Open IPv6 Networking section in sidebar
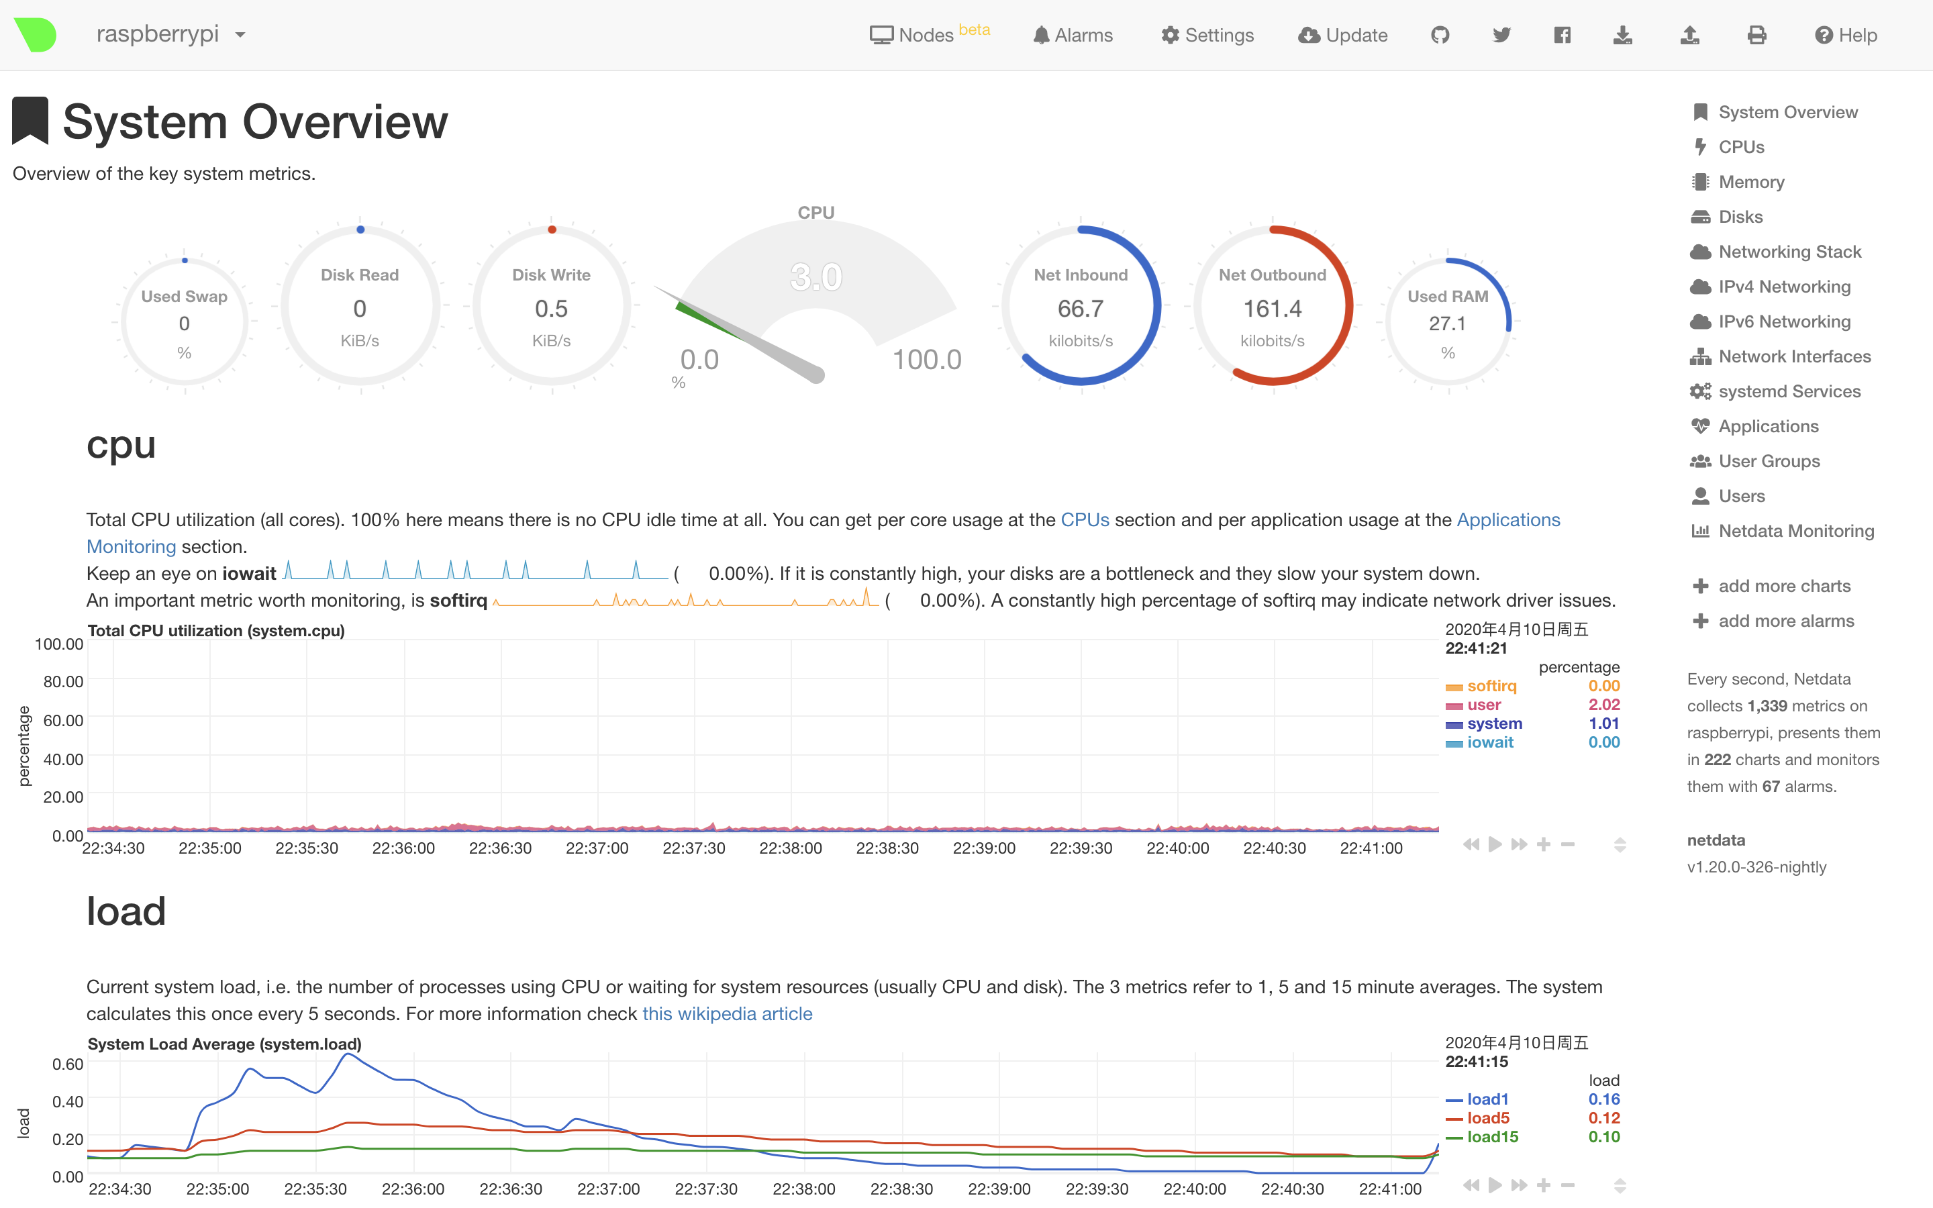 (1770, 321)
